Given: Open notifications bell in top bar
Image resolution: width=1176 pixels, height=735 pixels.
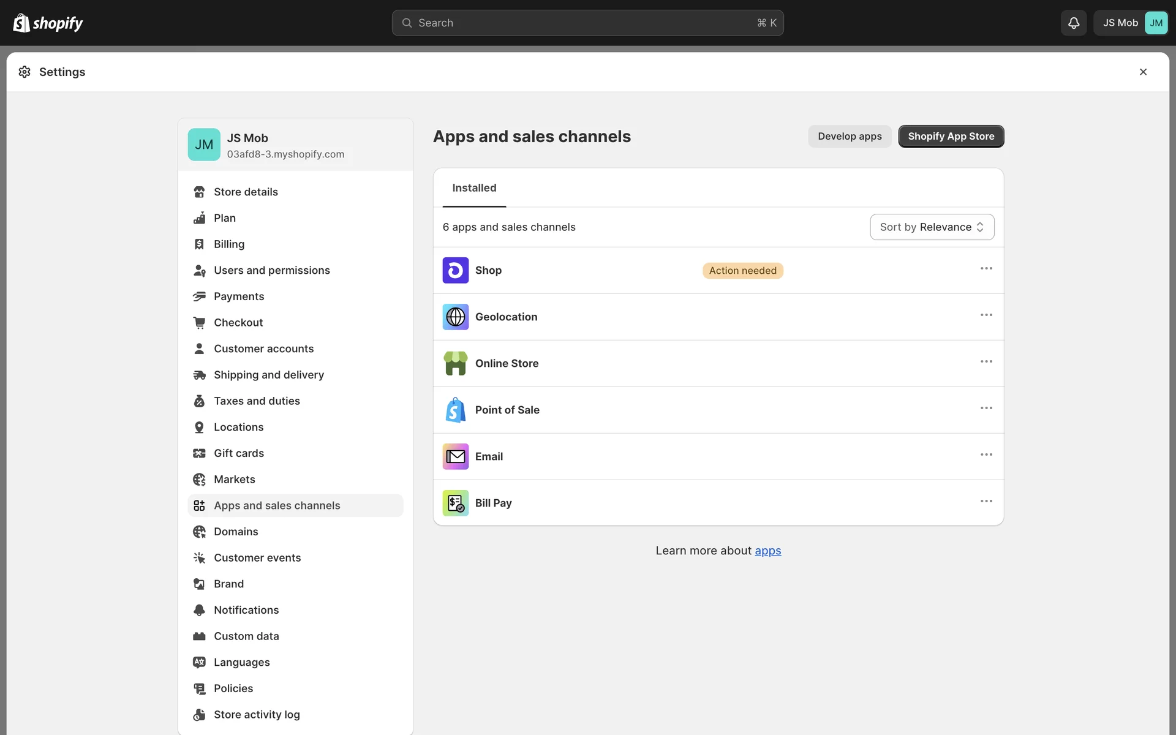Looking at the screenshot, I should coord(1073,23).
